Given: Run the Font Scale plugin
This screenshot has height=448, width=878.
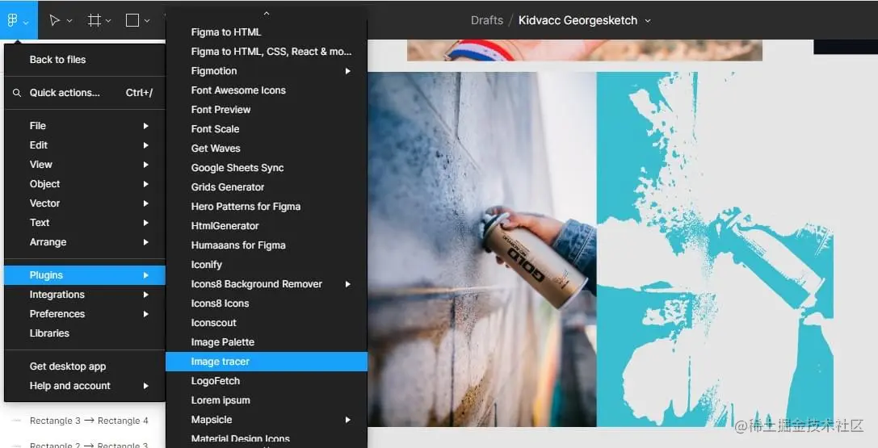Looking at the screenshot, I should [267, 128].
